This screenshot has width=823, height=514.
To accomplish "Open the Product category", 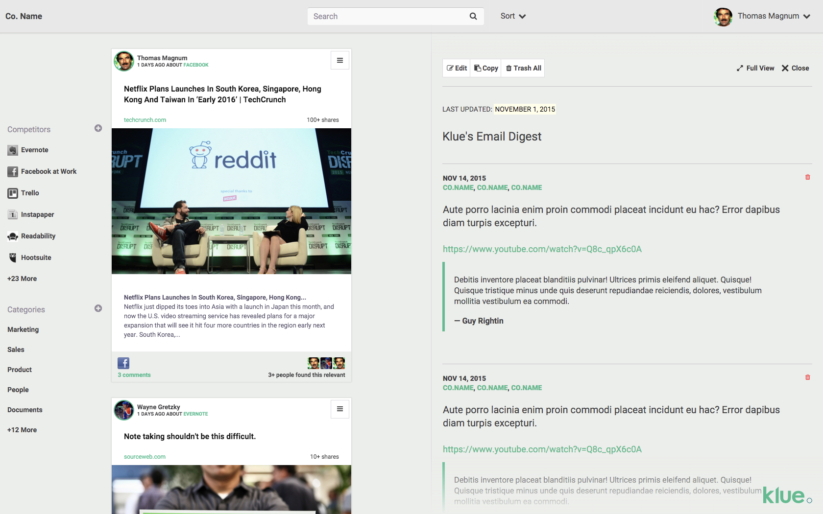I will (20, 370).
